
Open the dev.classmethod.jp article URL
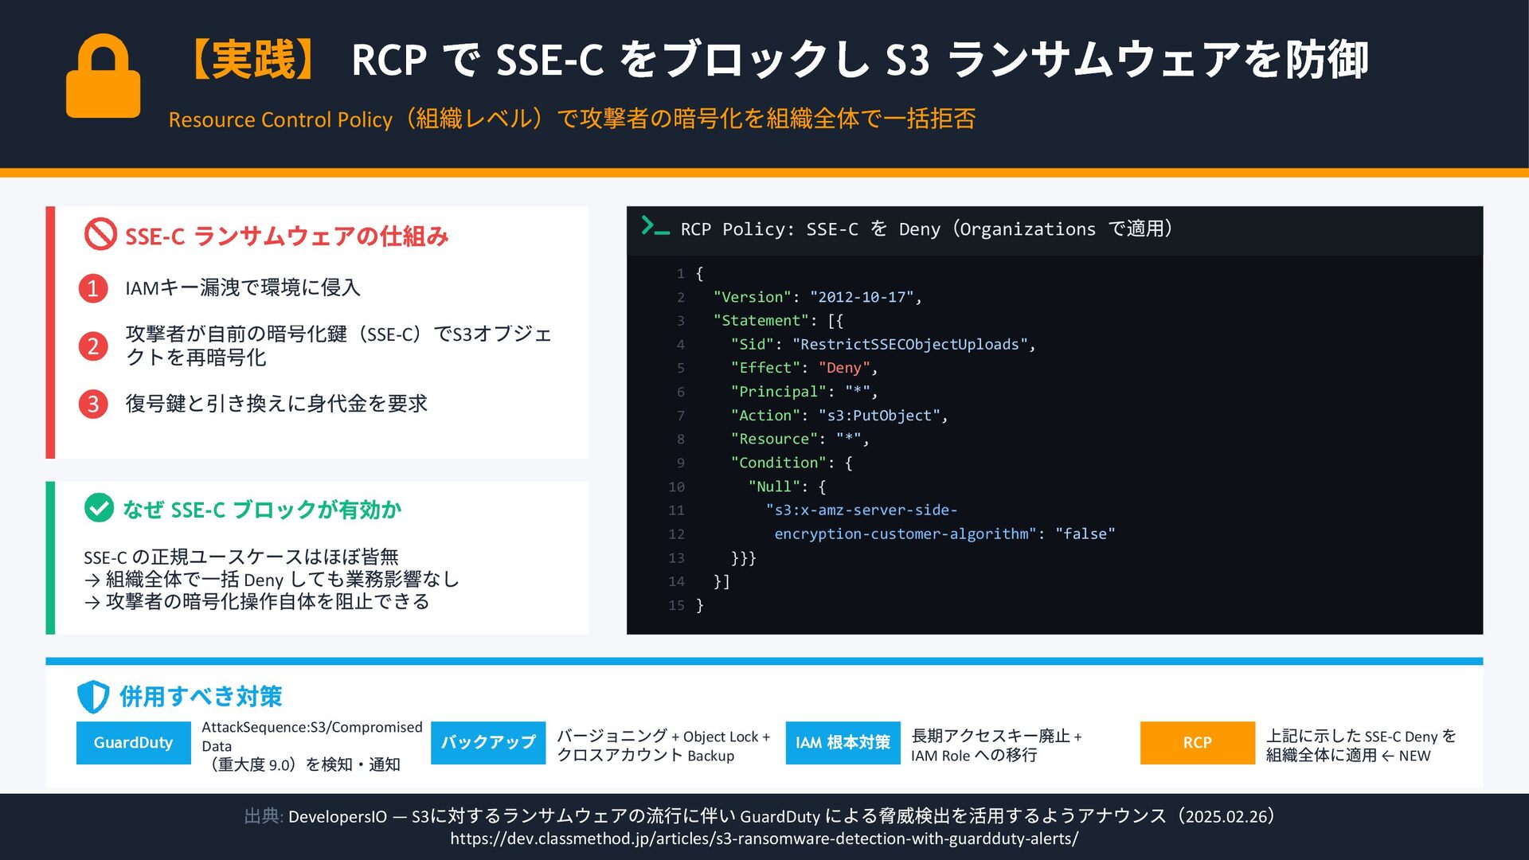click(764, 838)
